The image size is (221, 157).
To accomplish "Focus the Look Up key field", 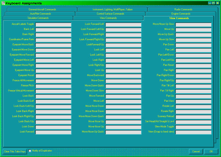I will tap(123, 71).
